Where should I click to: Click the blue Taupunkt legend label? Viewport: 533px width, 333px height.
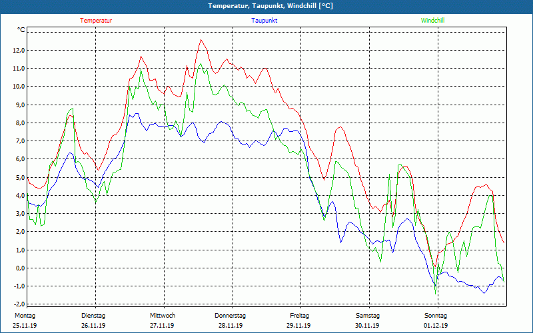(264, 21)
